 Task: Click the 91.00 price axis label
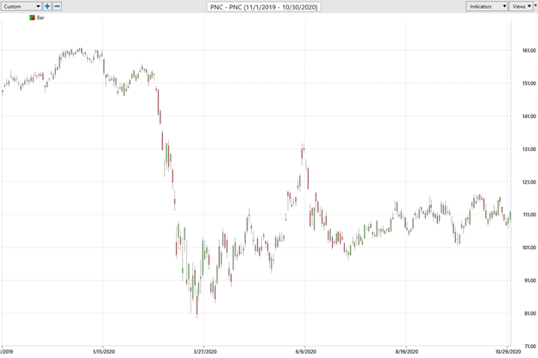[529, 280]
